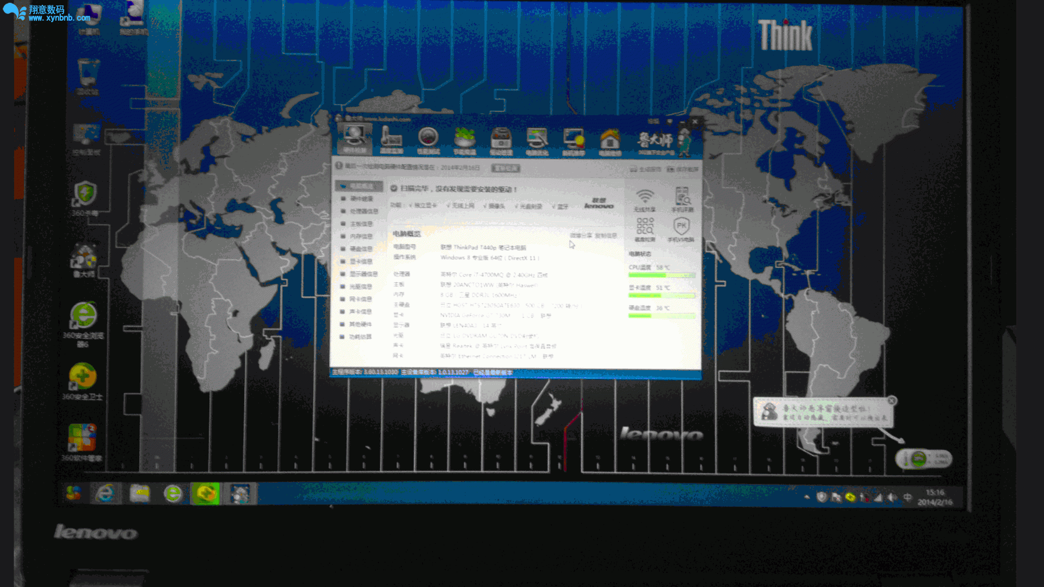The height and width of the screenshot is (587, 1044).
Task: Open the 硬件检测 hardware detection toolbar icon
Action: pyautogui.click(x=354, y=139)
